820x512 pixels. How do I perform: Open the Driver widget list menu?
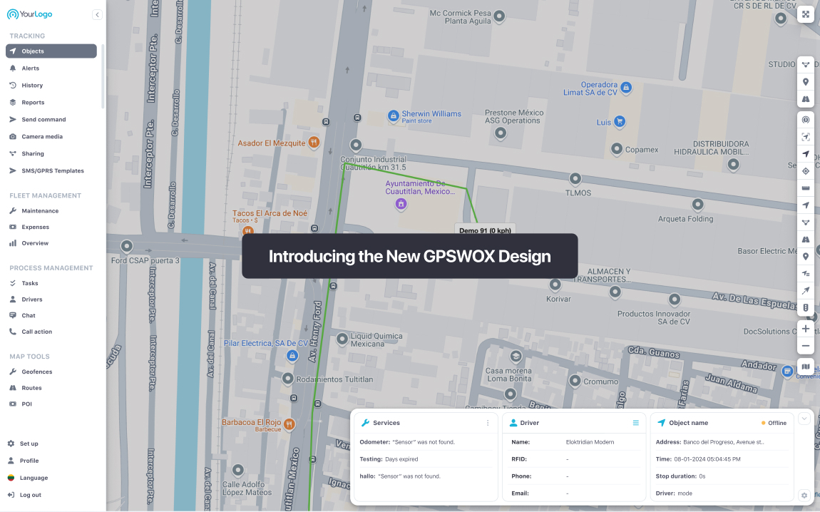[x=636, y=423]
